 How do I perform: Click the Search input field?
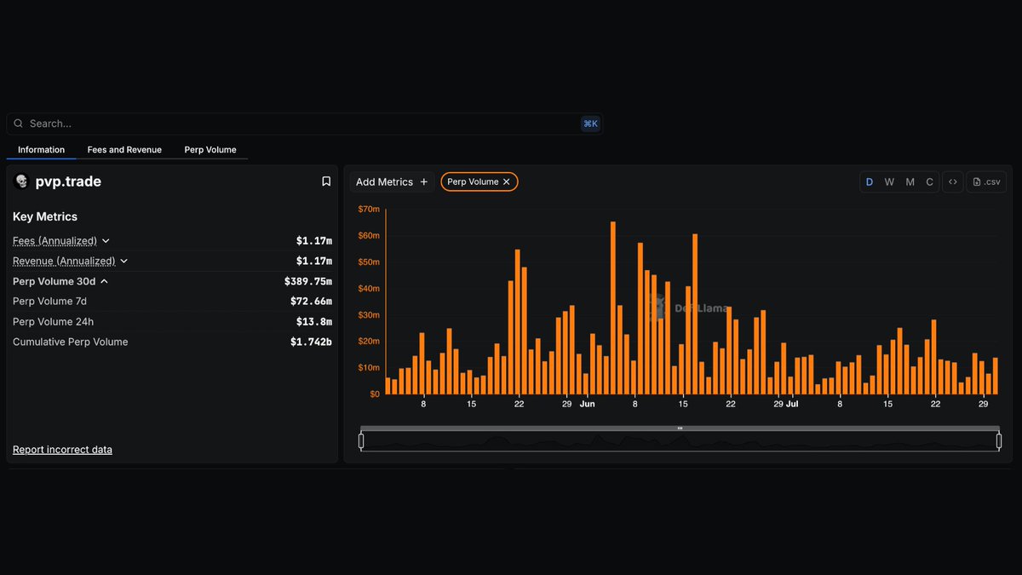(305, 124)
